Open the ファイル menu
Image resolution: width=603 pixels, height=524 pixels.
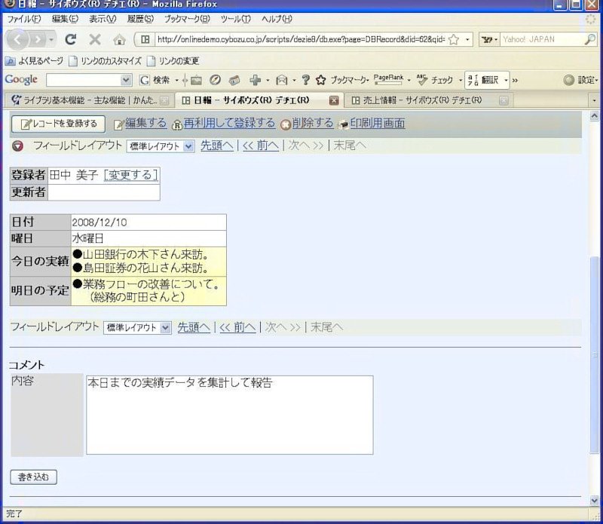pyautogui.click(x=24, y=19)
